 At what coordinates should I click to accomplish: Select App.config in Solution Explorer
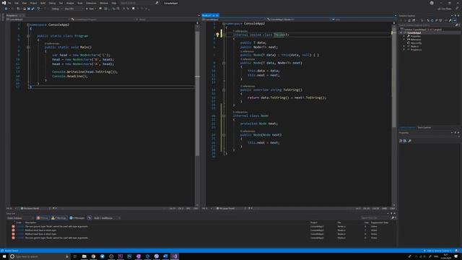pyautogui.click(x=416, y=43)
